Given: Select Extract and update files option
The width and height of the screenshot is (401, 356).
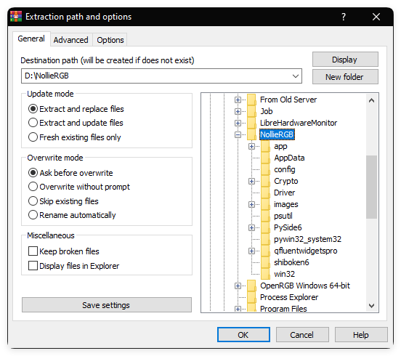Looking at the screenshot, I should point(33,123).
